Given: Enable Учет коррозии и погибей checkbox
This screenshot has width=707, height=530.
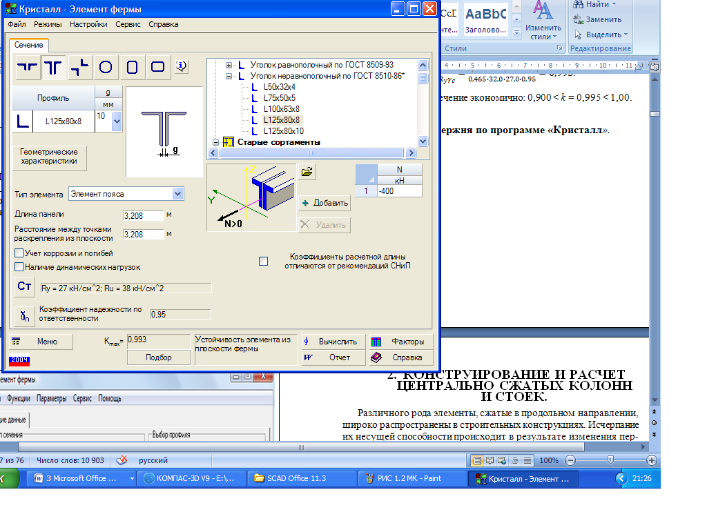Looking at the screenshot, I should tap(19, 253).
